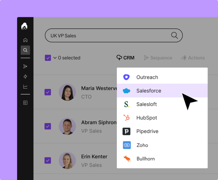This screenshot has height=180, width=218.
Task: Toggle the select-all checkbox
Action: coord(48,58)
